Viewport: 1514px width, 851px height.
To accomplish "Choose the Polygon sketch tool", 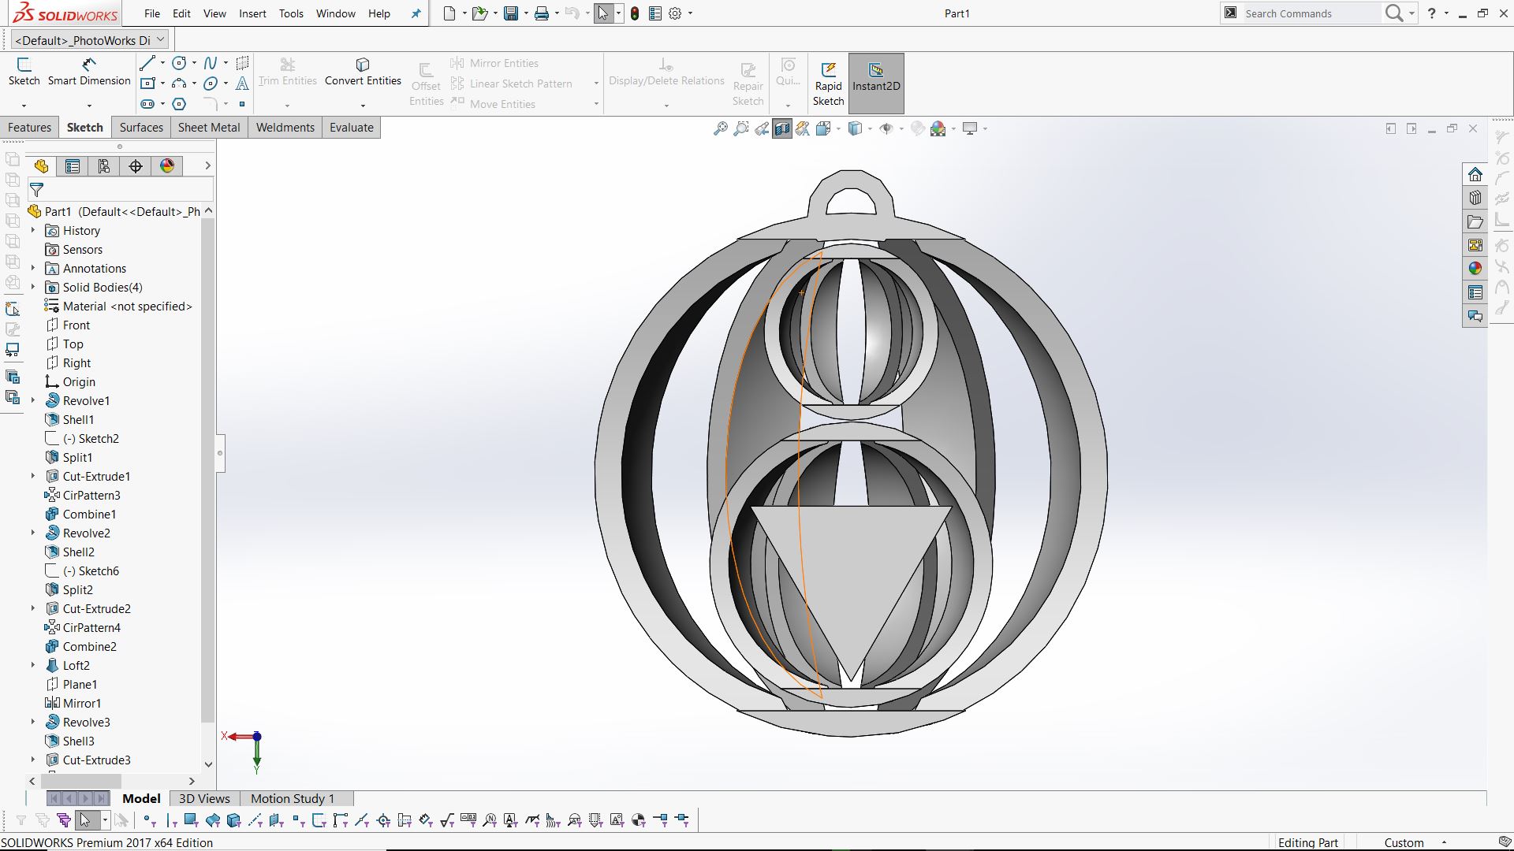I will click(179, 104).
